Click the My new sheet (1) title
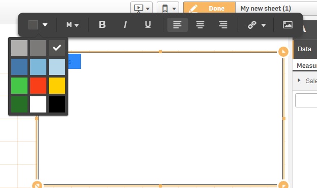Screen dimensions: 317x188 click(266, 9)
